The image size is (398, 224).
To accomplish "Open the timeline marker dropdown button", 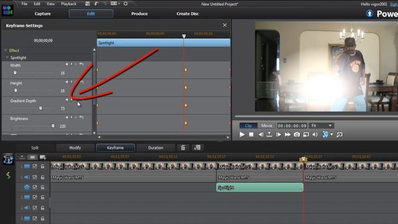I will (22, 157).
